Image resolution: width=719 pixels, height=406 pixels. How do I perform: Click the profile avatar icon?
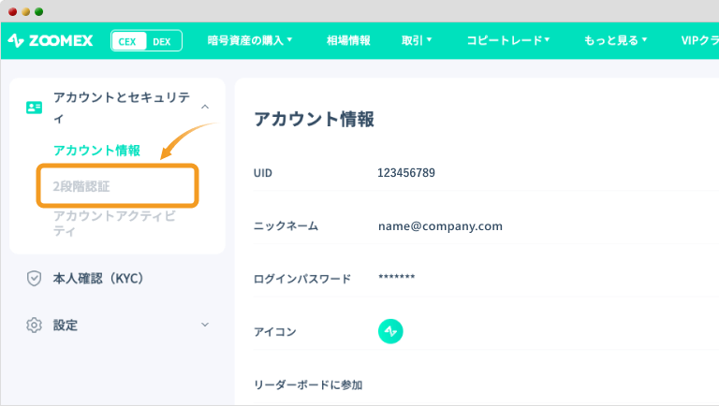pyautogui.click(x=390, y=331)
